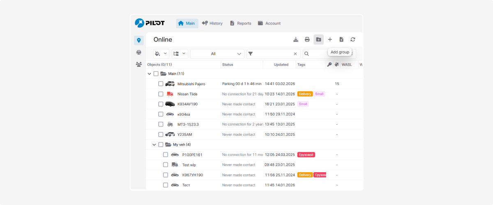Tick the Main (11) group checkbox
Image resolution: width=493 pixels, height=205 pixels.
click(156, 74)
